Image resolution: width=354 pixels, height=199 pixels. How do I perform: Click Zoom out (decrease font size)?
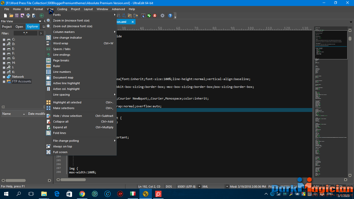coord(81,26)
